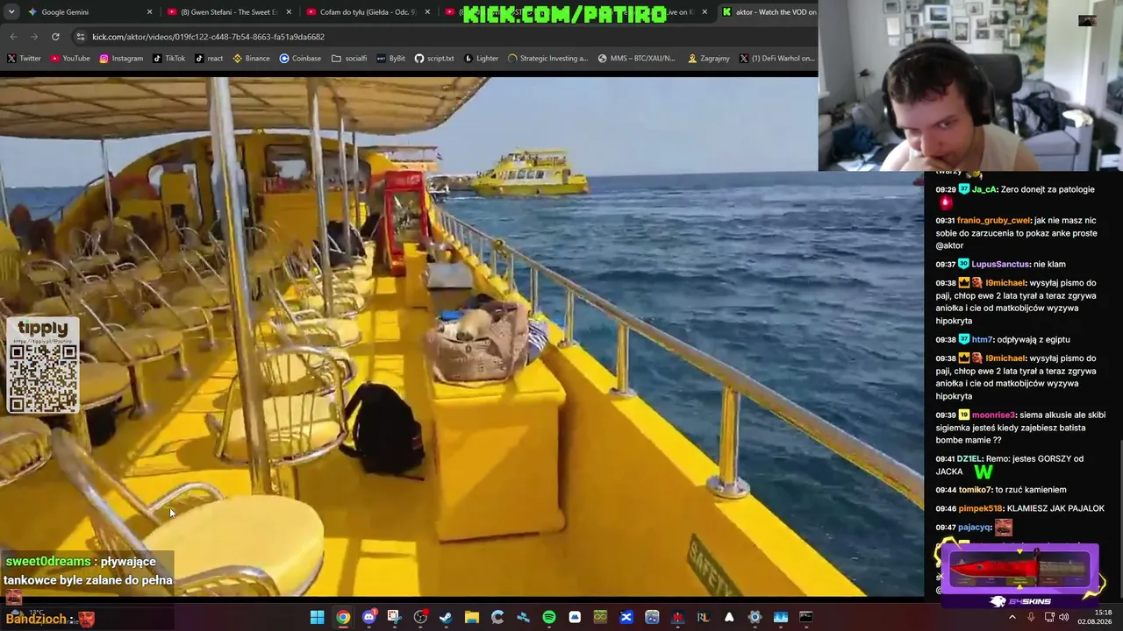Open the RL icon on the taskbar
Viewport: 1123px width, 631px height.
click(x=703, y=617)
